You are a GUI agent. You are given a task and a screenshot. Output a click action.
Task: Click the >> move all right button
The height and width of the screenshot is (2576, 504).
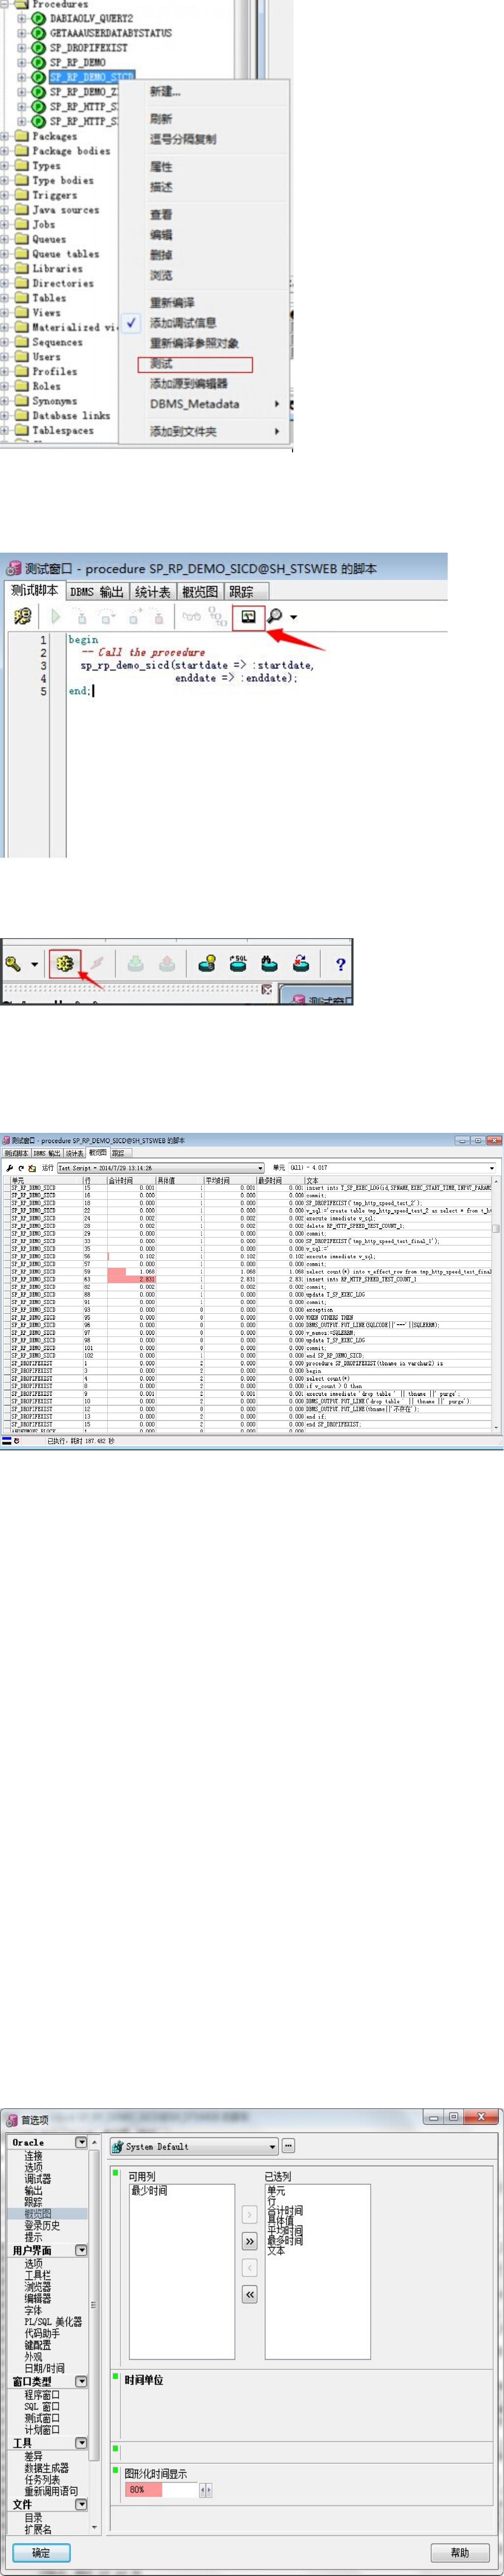[250, 2242]
